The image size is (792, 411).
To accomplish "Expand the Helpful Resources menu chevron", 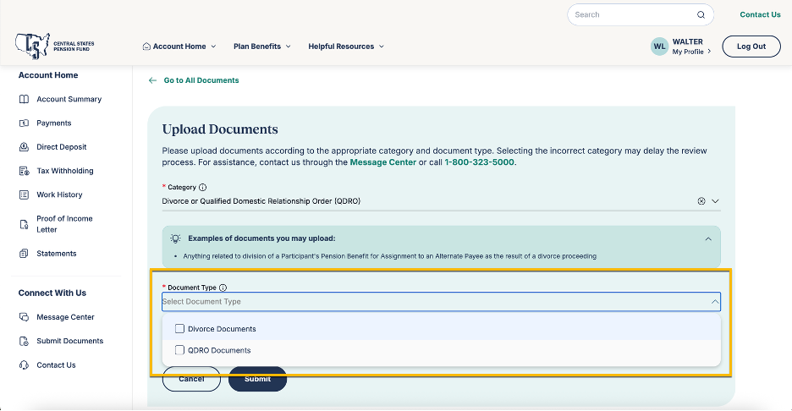I will 382,47.
